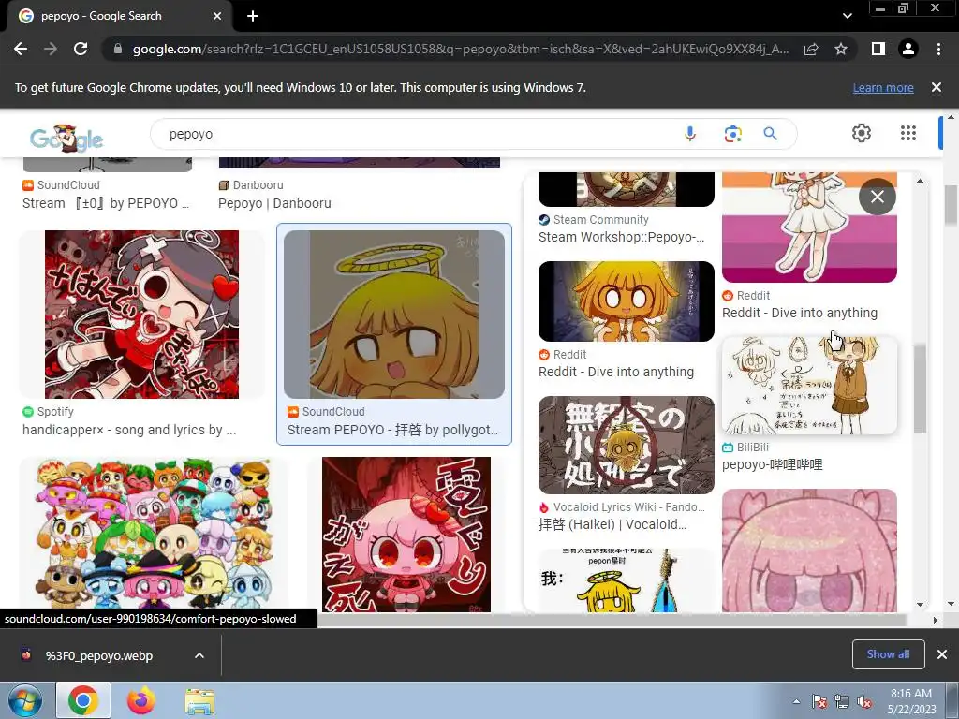This screenshot has height=719, width=959.
Task: Dismiss the Chrome update notification bar
Action: coord(937,87)
